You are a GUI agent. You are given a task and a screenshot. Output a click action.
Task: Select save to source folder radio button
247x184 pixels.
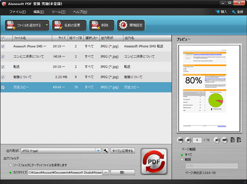tap(10, 165)
